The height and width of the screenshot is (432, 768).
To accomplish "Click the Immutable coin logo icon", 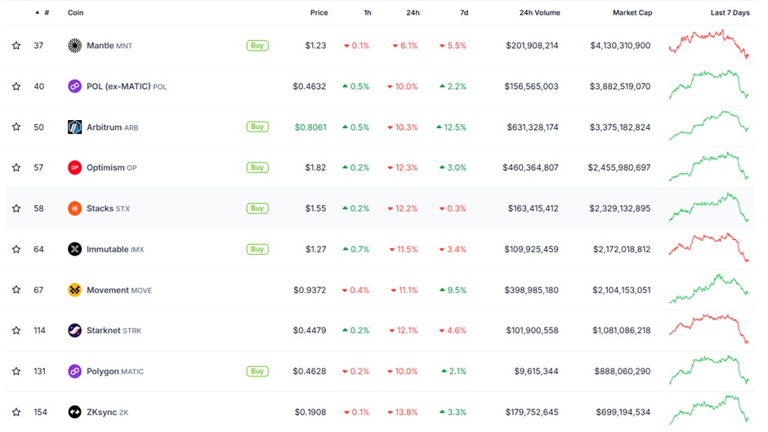I will (x=74, y=249).
